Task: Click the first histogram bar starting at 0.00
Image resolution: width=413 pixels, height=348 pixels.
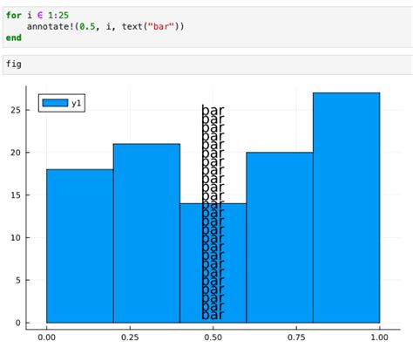Action: [80, 246]
